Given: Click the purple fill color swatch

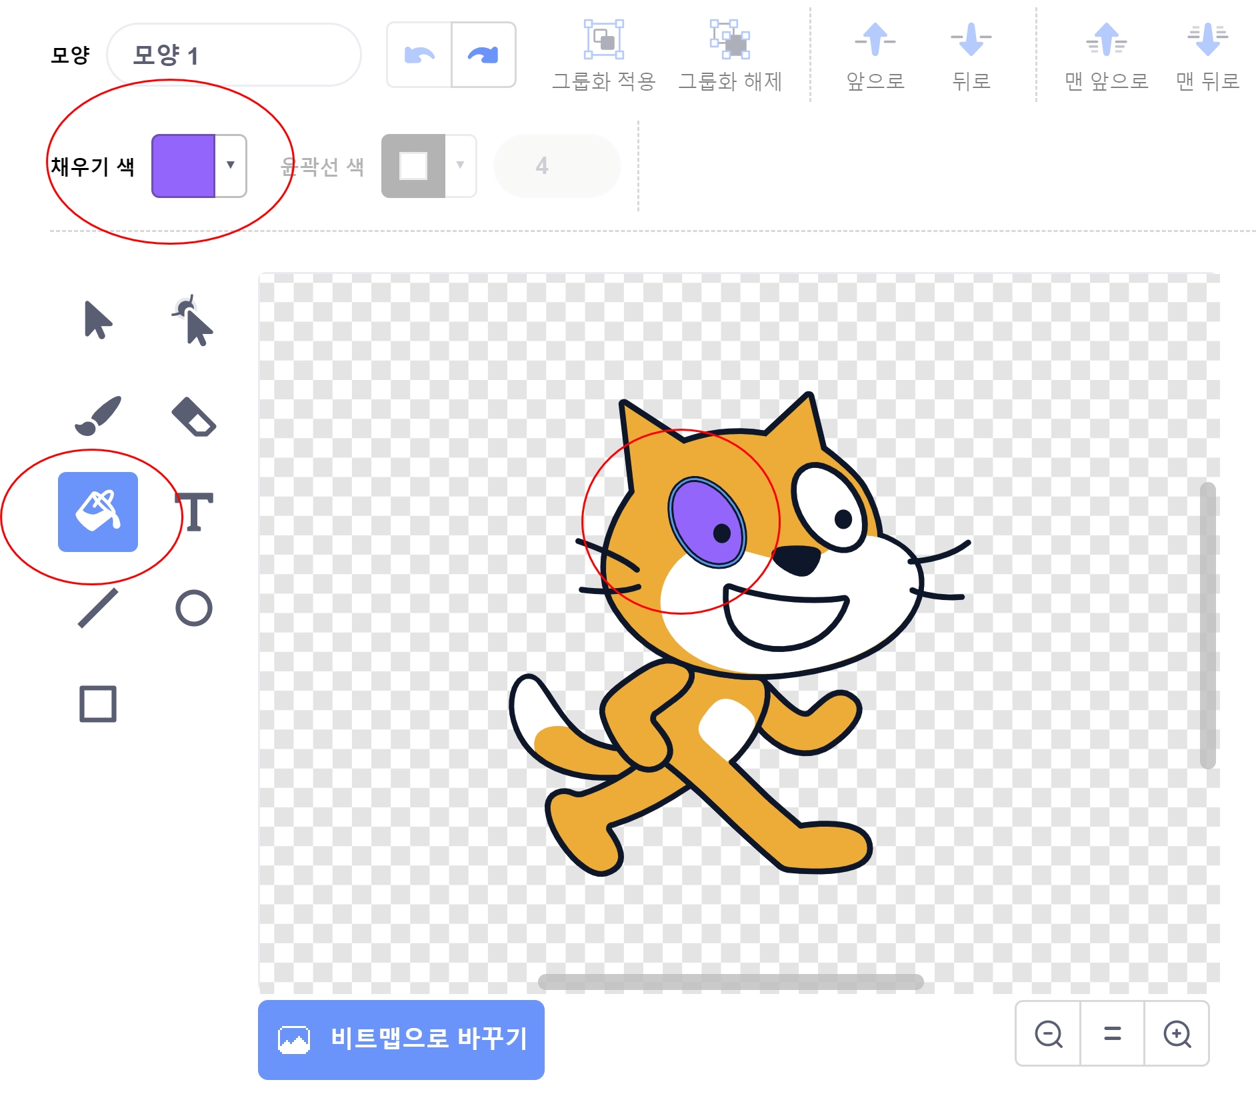Looking at the screenshot, I should 183,165.
